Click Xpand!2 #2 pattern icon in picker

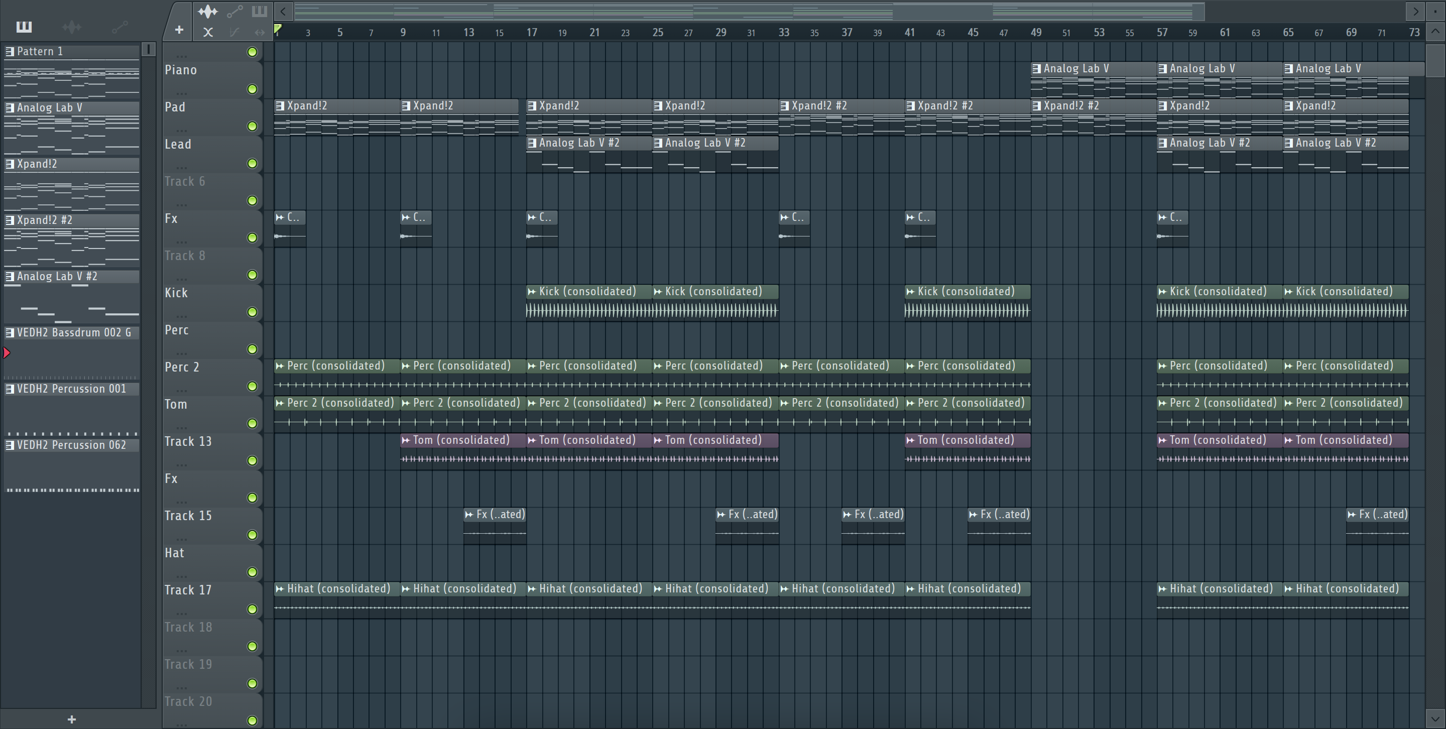point(10,220)
